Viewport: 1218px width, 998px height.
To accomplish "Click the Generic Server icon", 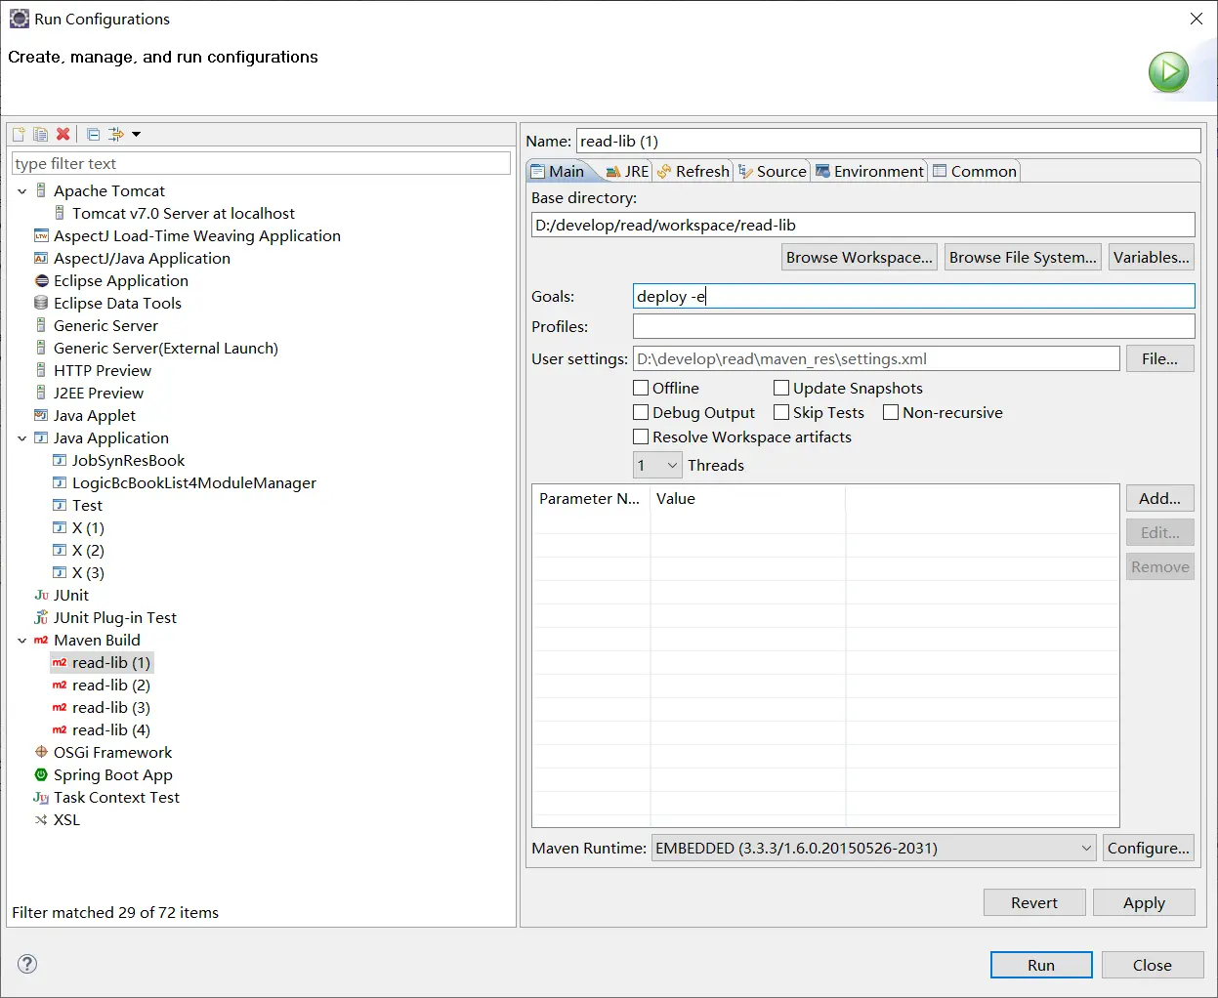I will [41, 325].
